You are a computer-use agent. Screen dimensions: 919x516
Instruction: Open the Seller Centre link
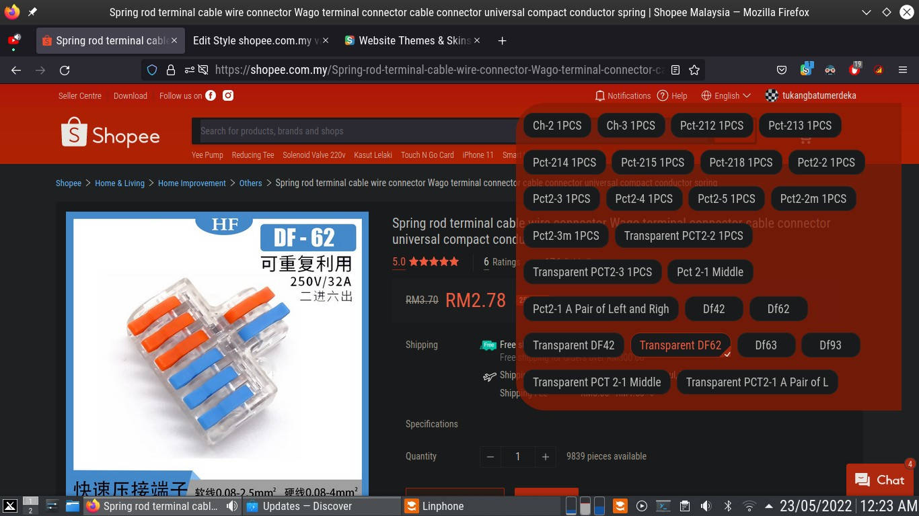(x=79, y=95)
